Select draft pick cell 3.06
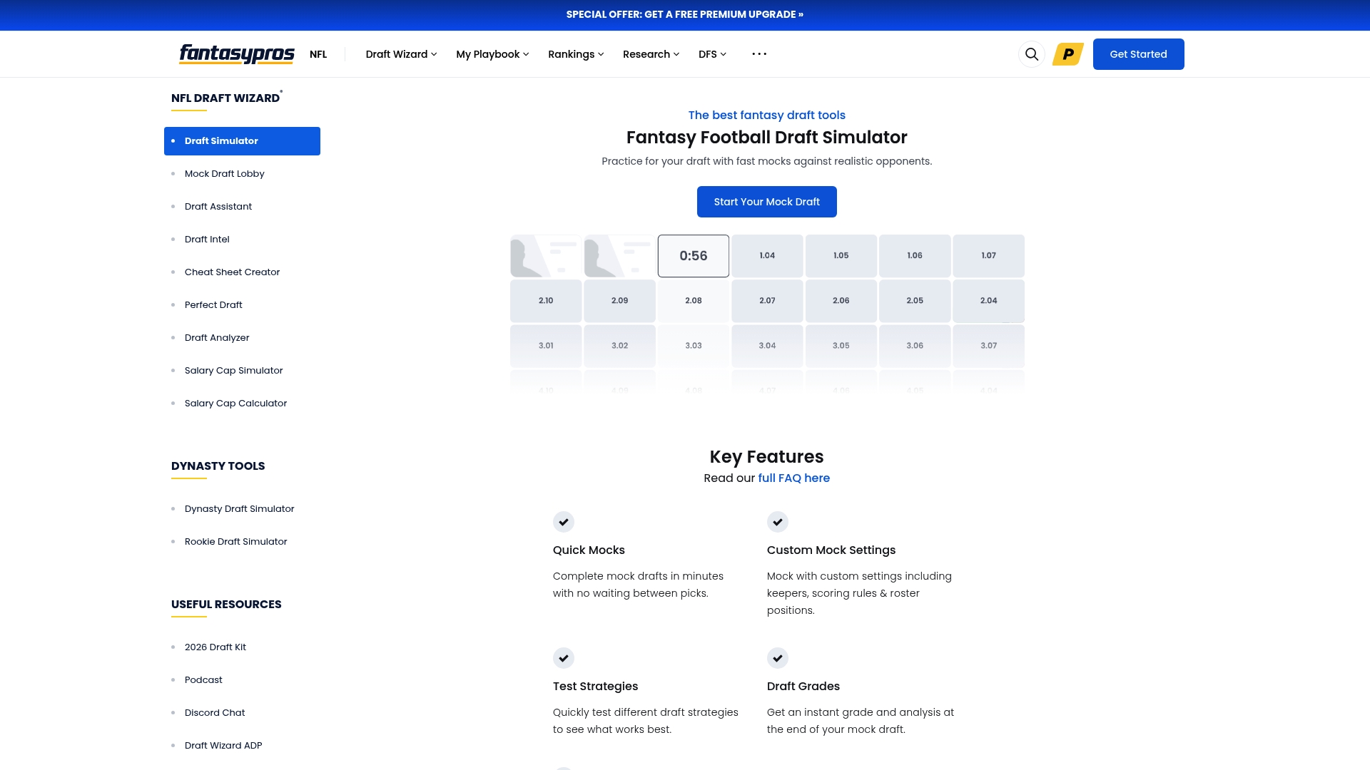Viewport: 1370px width, 770px height. pos(915,346)
